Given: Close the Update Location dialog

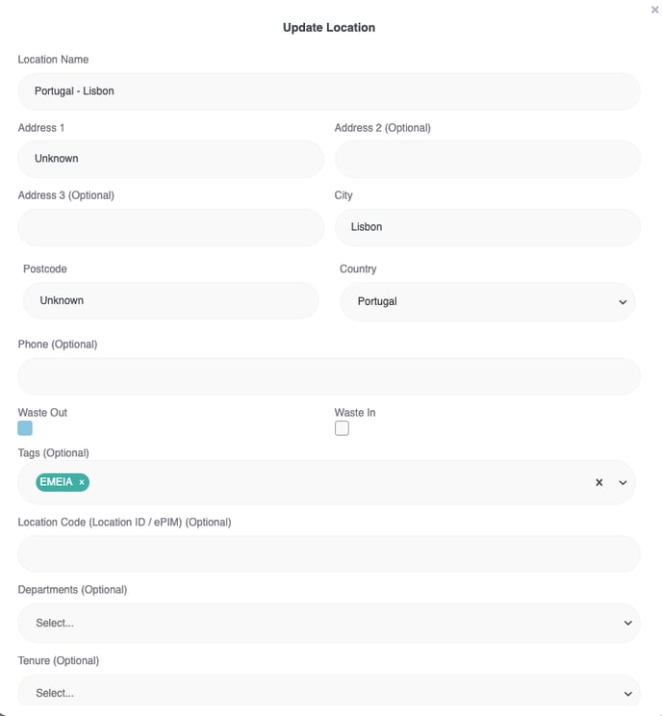Looking at the screenshot, I should point(654,10).
